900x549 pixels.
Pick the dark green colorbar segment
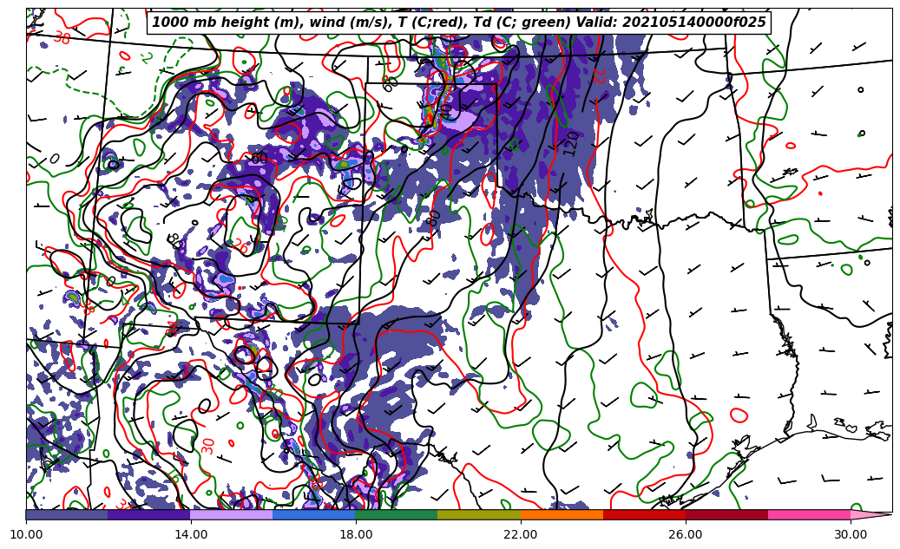[397, 514]
